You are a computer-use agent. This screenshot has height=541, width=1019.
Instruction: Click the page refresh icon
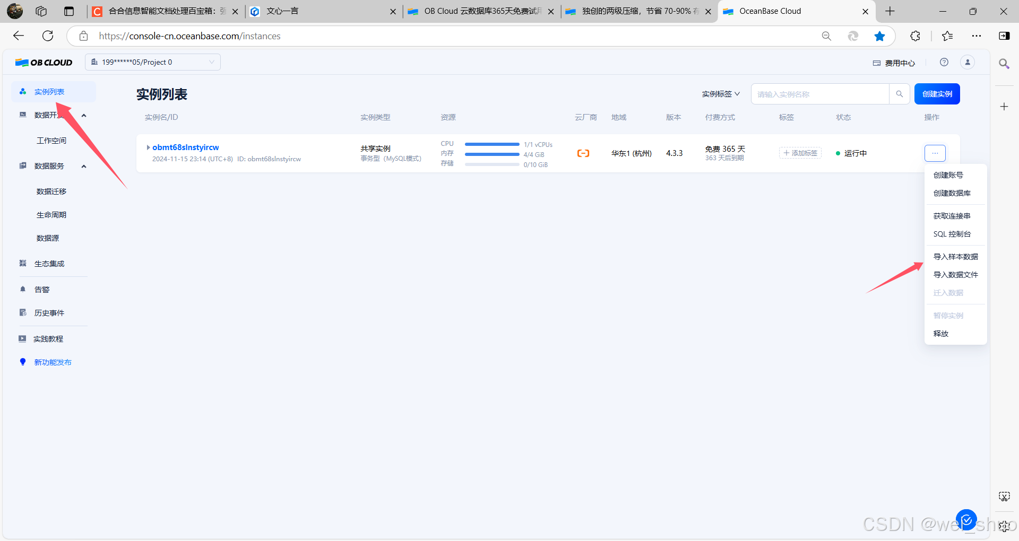tap(48, 36)
